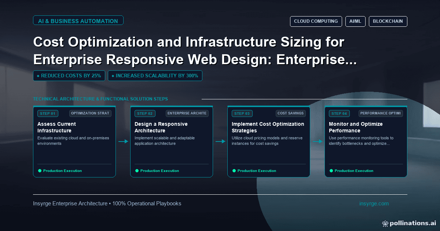440x231 pixels.
Task: Click the green status dot under Design a Responsive Architecture
Action: (137, 170)
